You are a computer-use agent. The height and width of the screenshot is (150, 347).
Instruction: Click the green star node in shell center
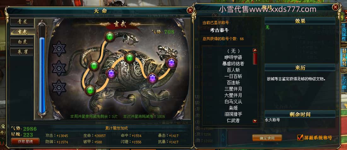(x=130, y=58)
